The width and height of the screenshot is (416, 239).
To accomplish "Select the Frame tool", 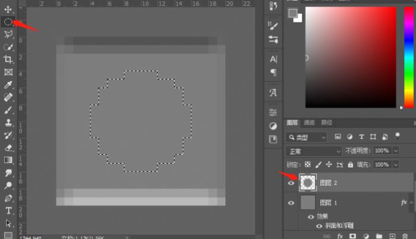I will (8, 72).
